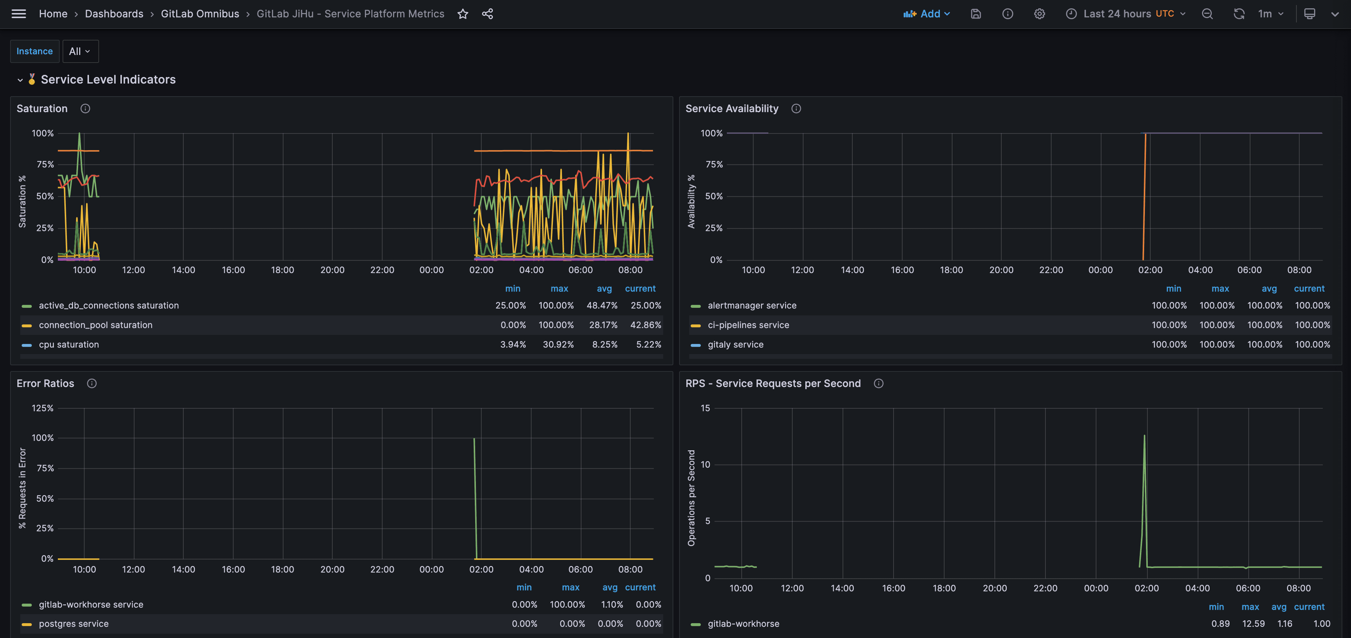Open the Add panel dropdown
The image size is (1351, 638).
927,14
